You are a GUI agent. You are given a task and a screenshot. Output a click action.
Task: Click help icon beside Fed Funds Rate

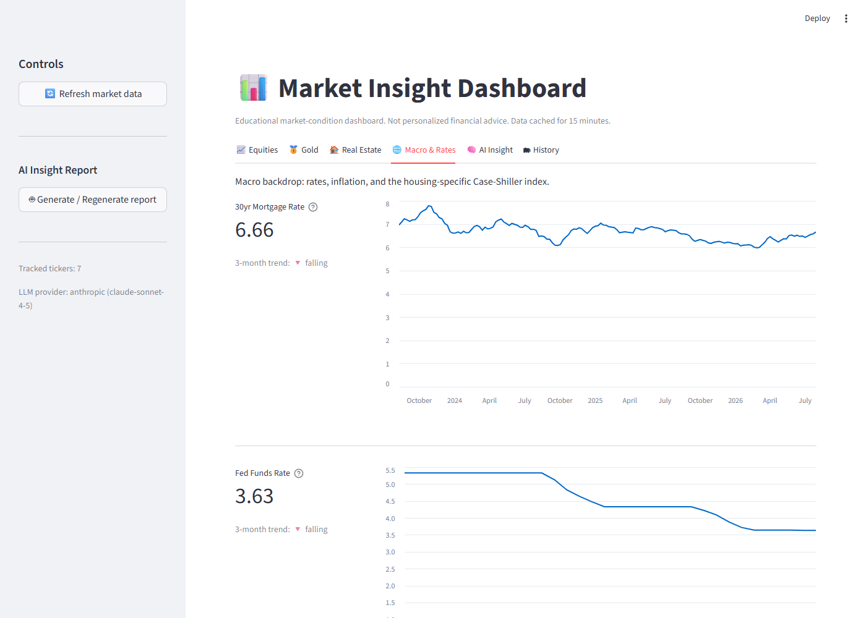pyautogui.click(x=299, y=473)
